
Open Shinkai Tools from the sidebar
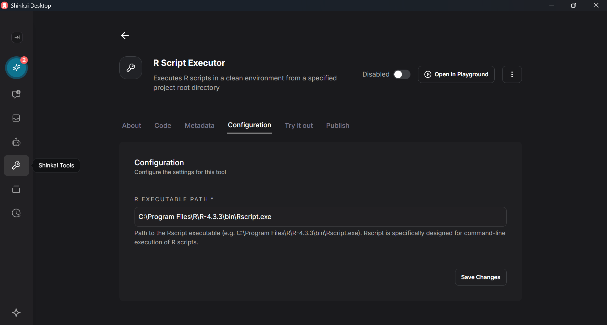(16, 165)
